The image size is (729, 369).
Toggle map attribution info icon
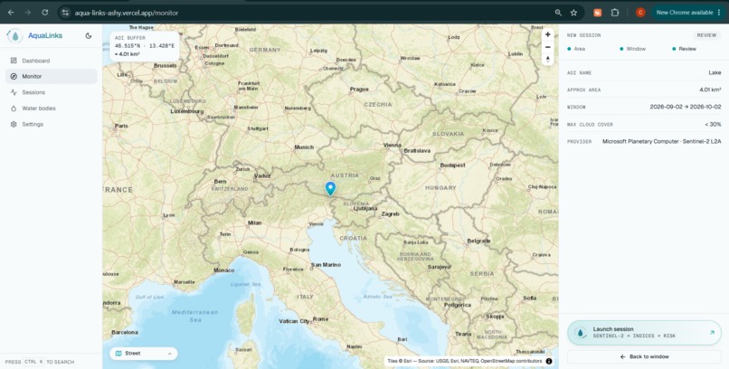tap(549, 361)
